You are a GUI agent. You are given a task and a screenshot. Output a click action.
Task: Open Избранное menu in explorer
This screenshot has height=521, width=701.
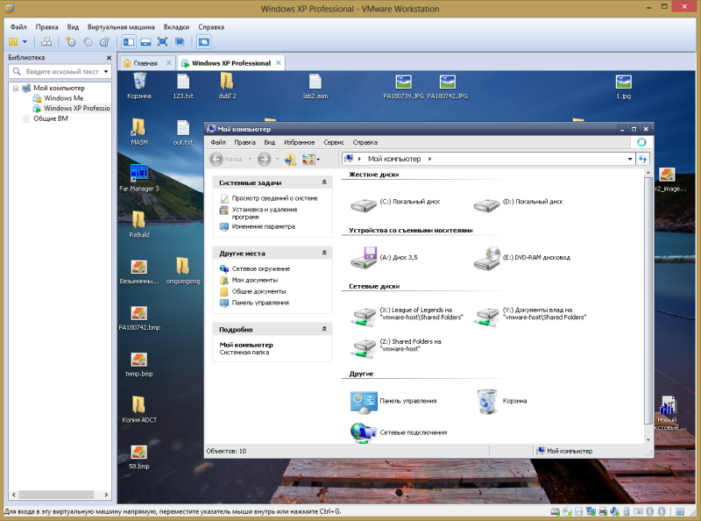pos(299,142)
